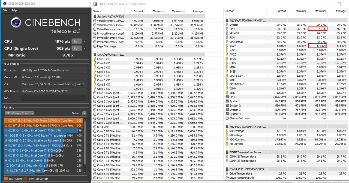Click the Bus Clock row icon
Viewport: 349px width, 183px height.
click(x=95, y=127)
